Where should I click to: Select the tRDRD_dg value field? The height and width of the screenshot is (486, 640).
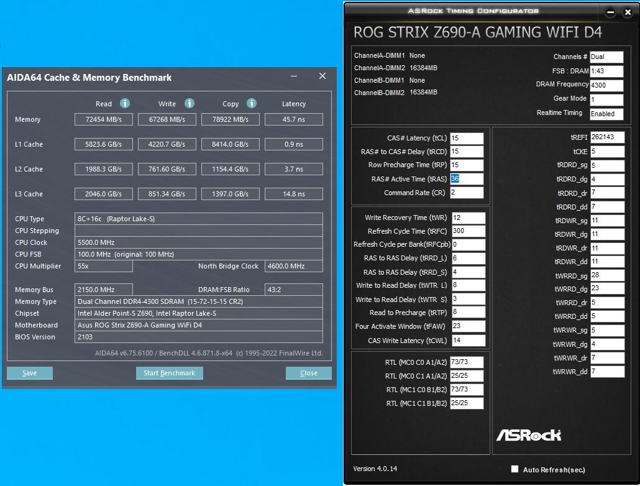607,179
